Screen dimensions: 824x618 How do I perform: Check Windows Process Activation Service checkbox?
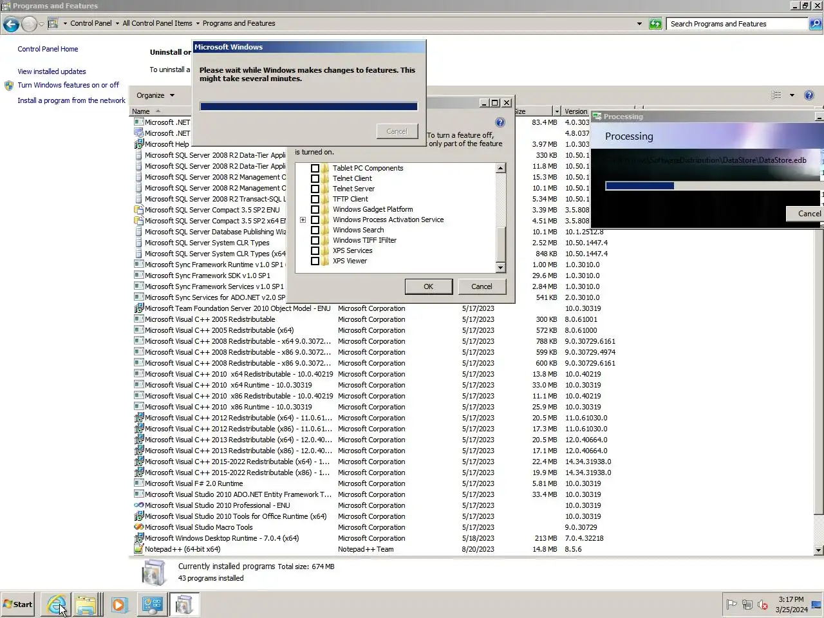click(315, 220)
